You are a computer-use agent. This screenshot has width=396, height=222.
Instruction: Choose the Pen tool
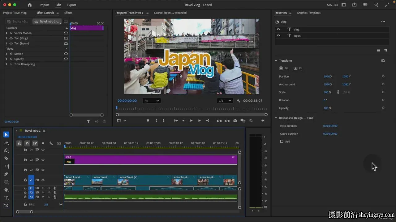6,174
